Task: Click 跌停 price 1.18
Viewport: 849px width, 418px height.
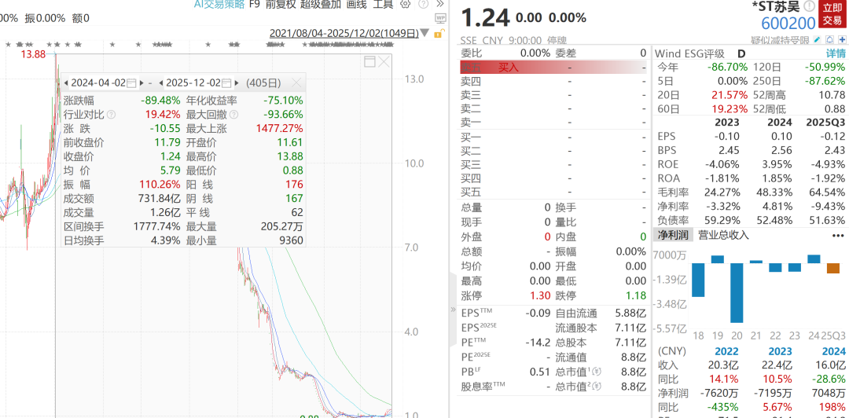Action: [x=636, y=295]
